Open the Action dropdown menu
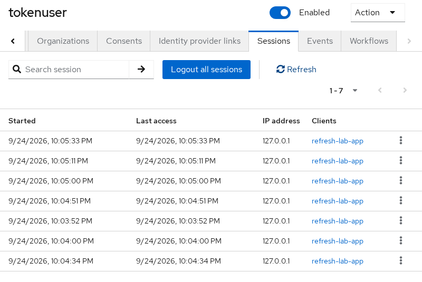 [378, 13]
